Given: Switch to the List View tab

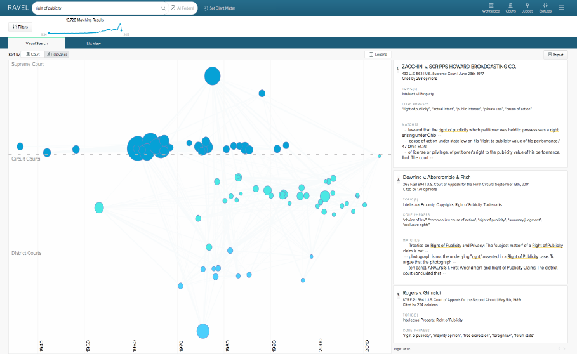Looking at the screenshot, I should coord(93,43).
